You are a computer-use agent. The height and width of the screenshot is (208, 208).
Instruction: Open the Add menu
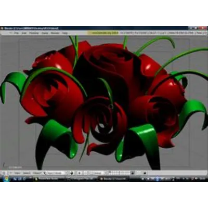click(x=24, y=33)
